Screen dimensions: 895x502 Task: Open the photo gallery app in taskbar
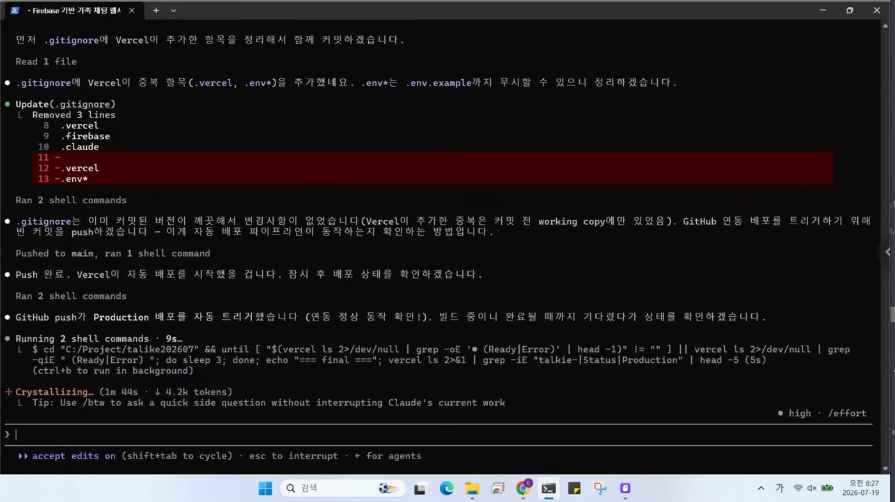[x=497, y=489]
